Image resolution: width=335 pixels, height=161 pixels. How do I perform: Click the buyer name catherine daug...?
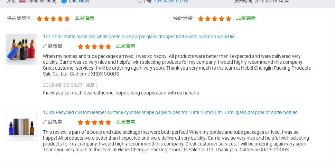[x=43, y=1]
